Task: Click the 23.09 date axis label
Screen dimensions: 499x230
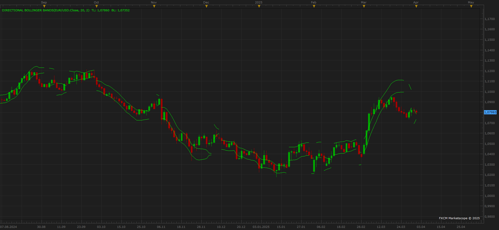Action: (x=81, y=227)
